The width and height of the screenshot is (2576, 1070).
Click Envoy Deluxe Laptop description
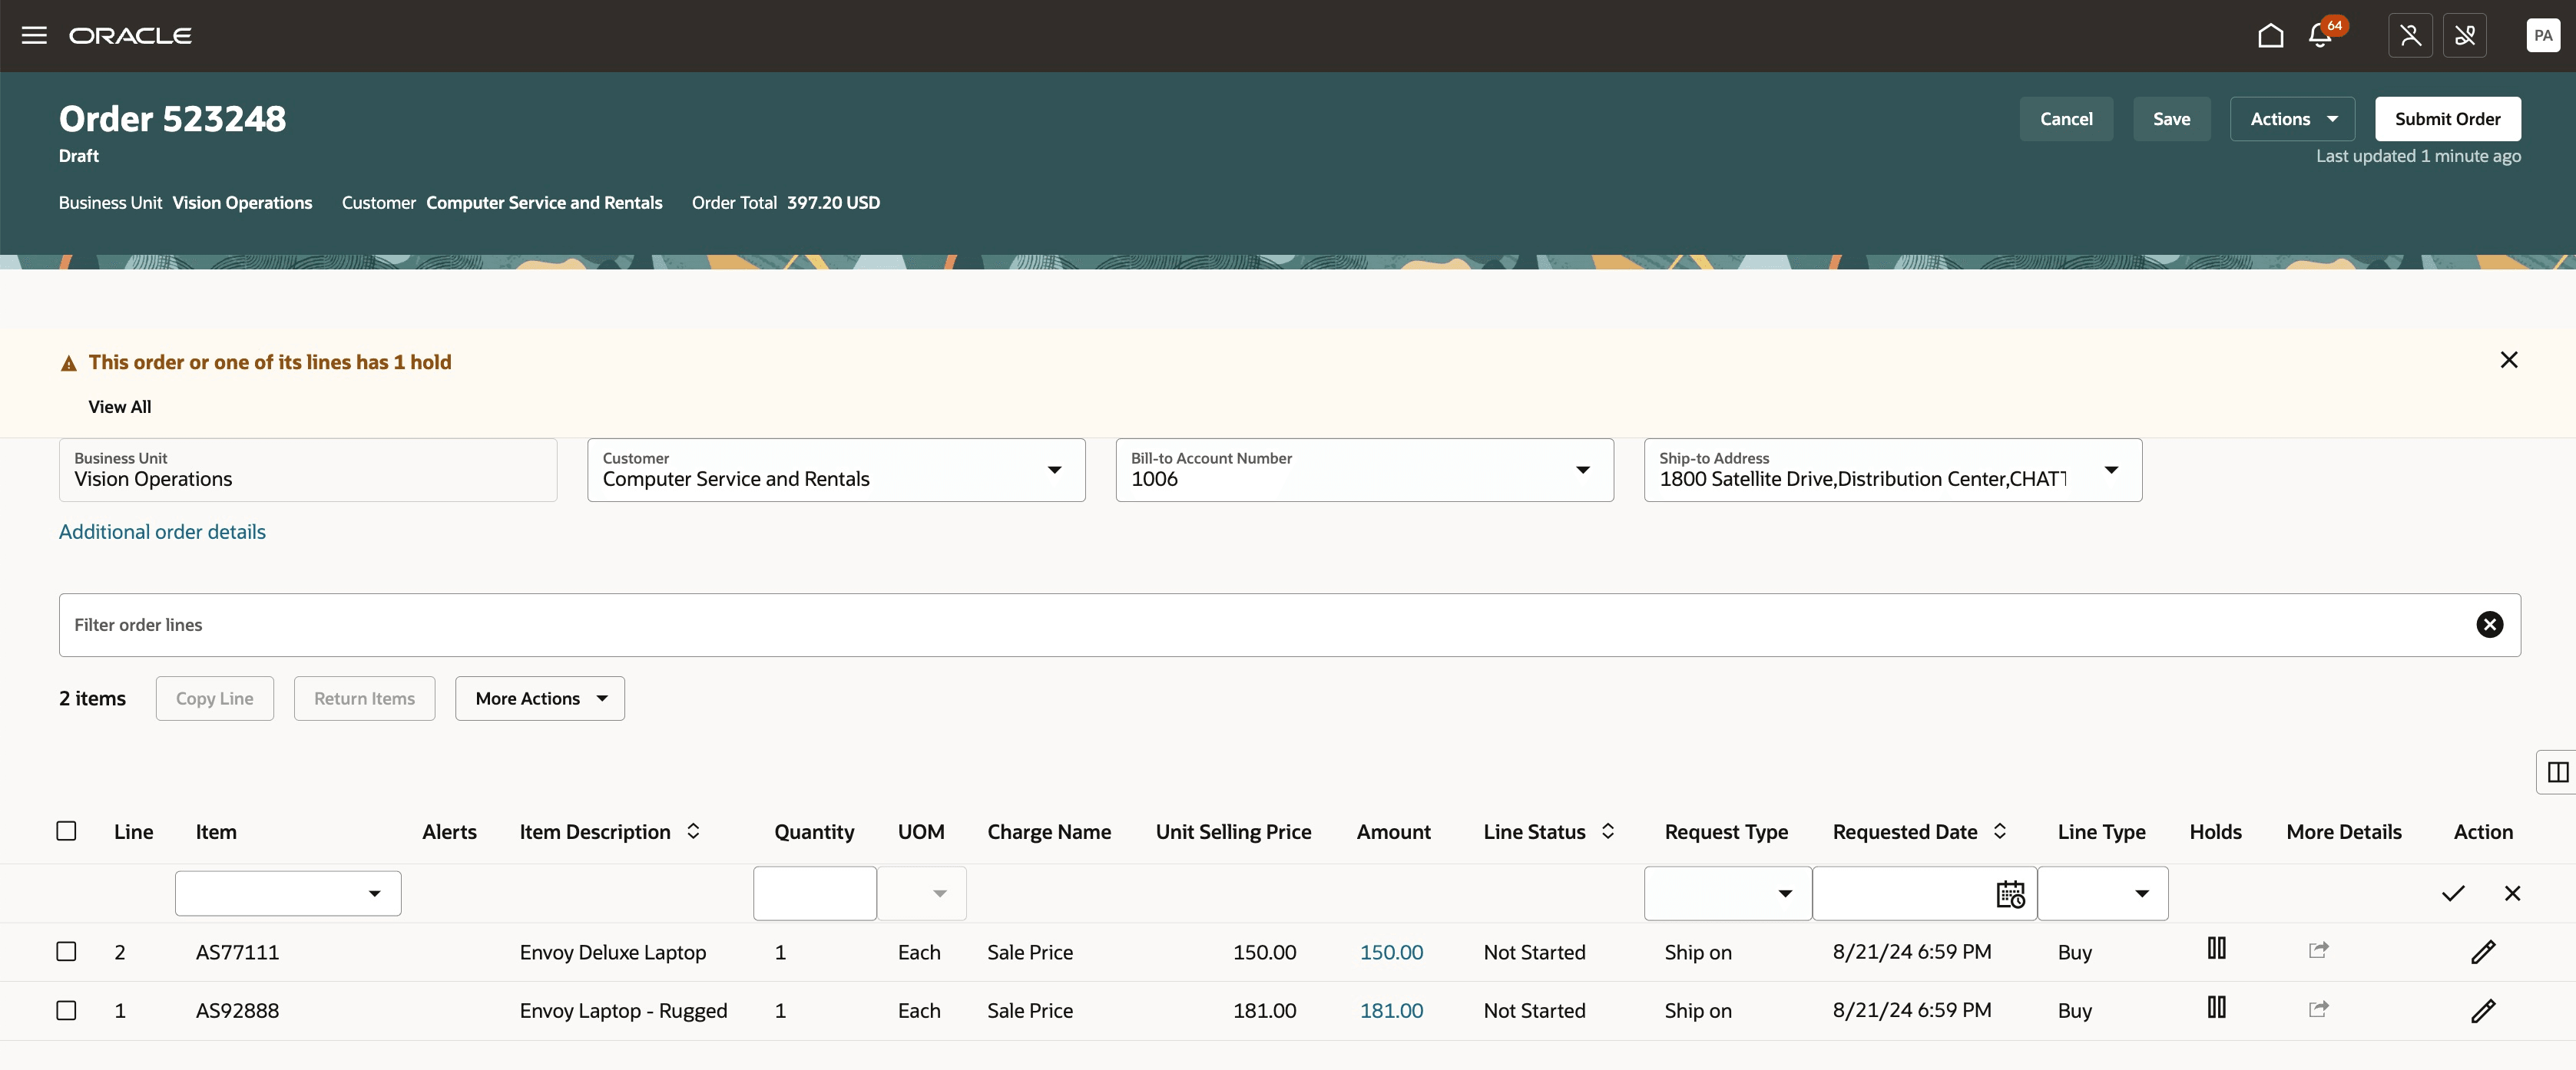pyautogui.click(x=612, y=952)
